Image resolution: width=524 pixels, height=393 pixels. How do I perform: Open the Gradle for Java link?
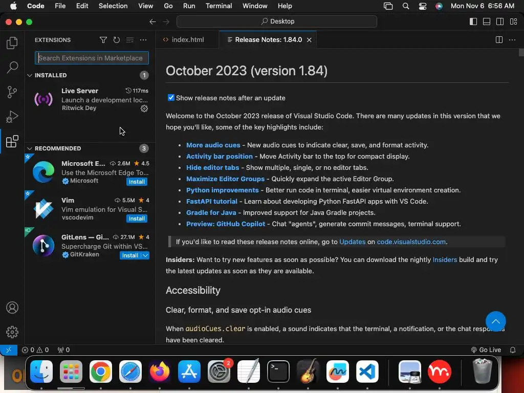(211, 213)
